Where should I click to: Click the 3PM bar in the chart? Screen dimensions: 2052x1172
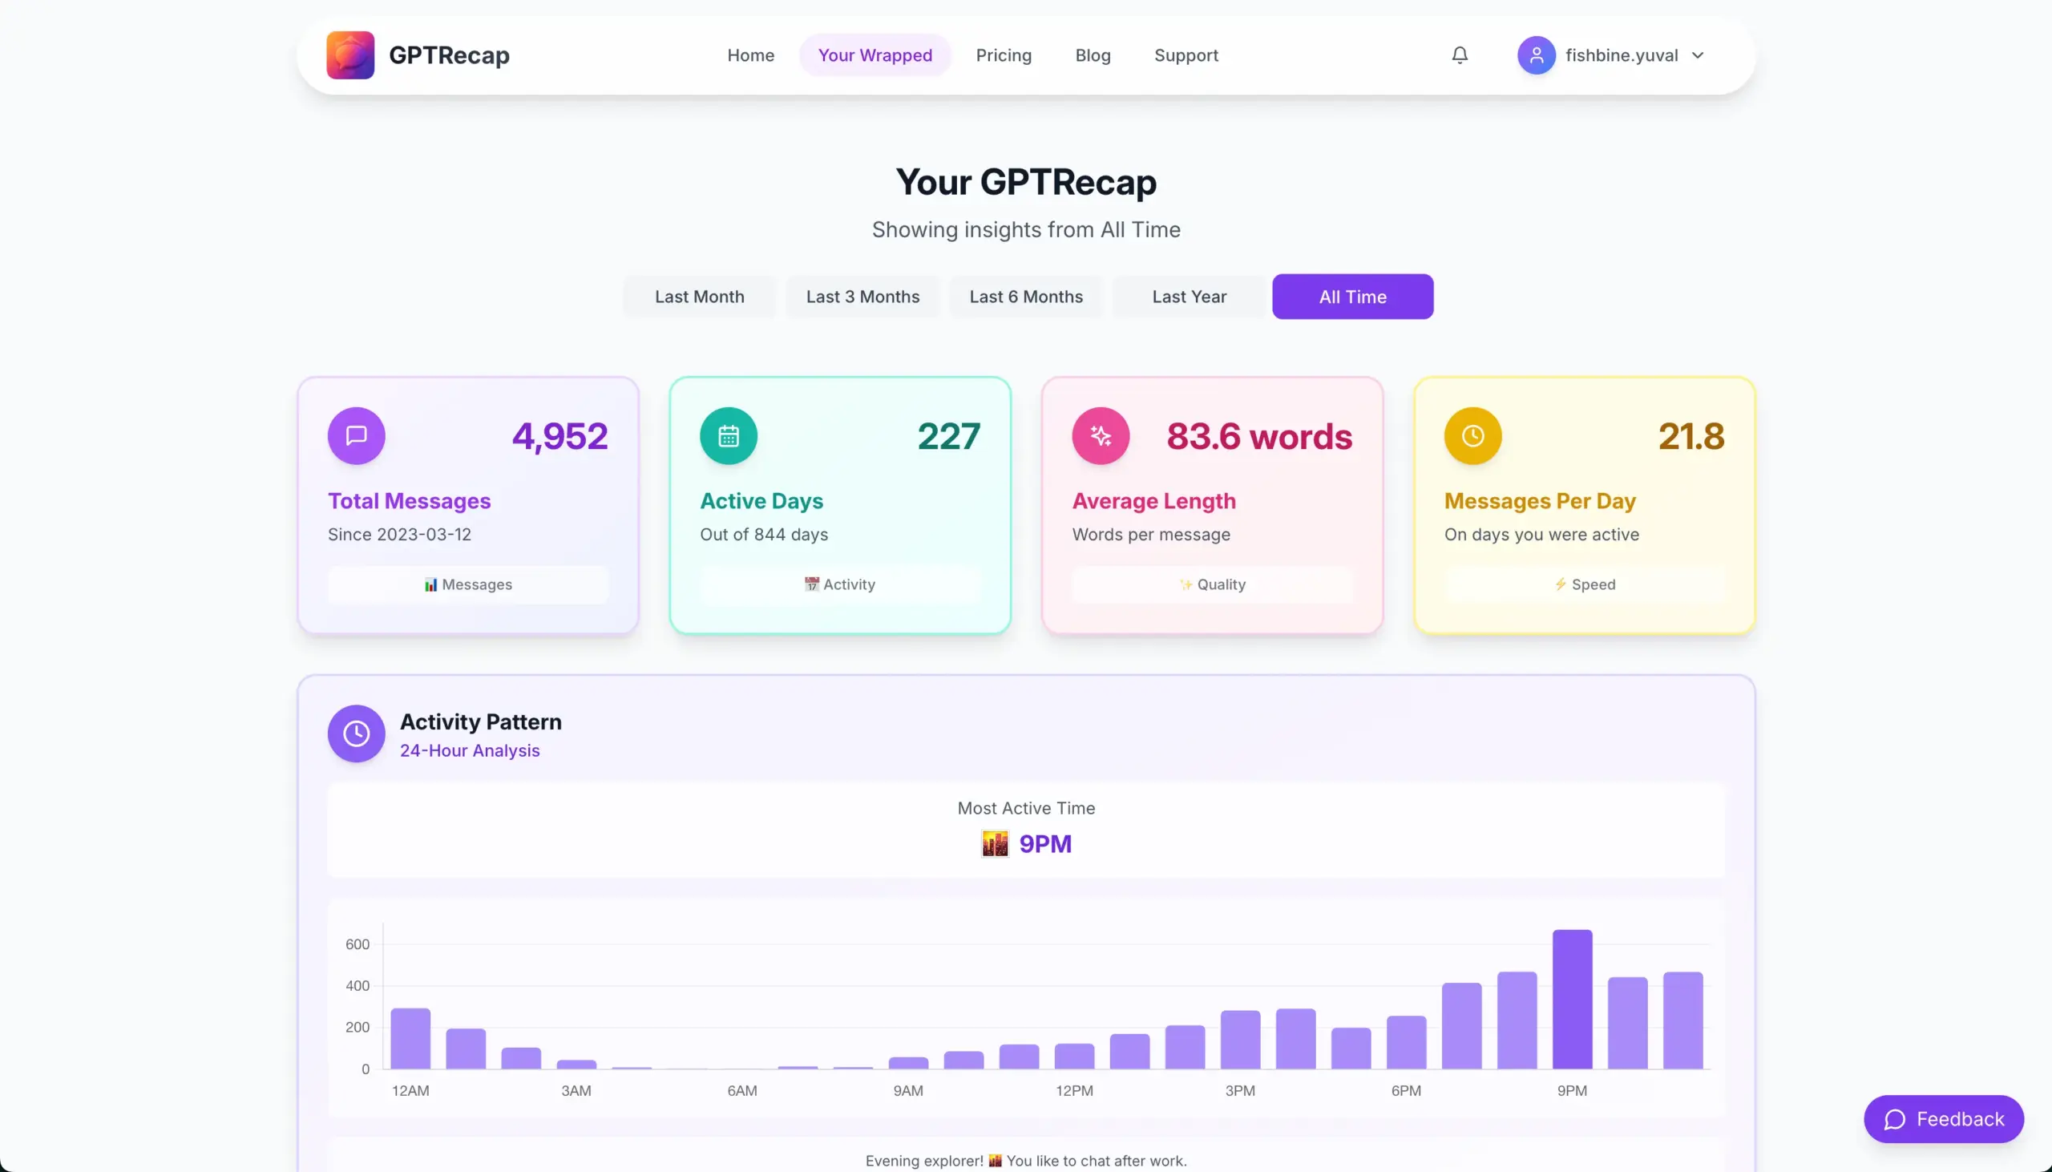[1240, 1039]
